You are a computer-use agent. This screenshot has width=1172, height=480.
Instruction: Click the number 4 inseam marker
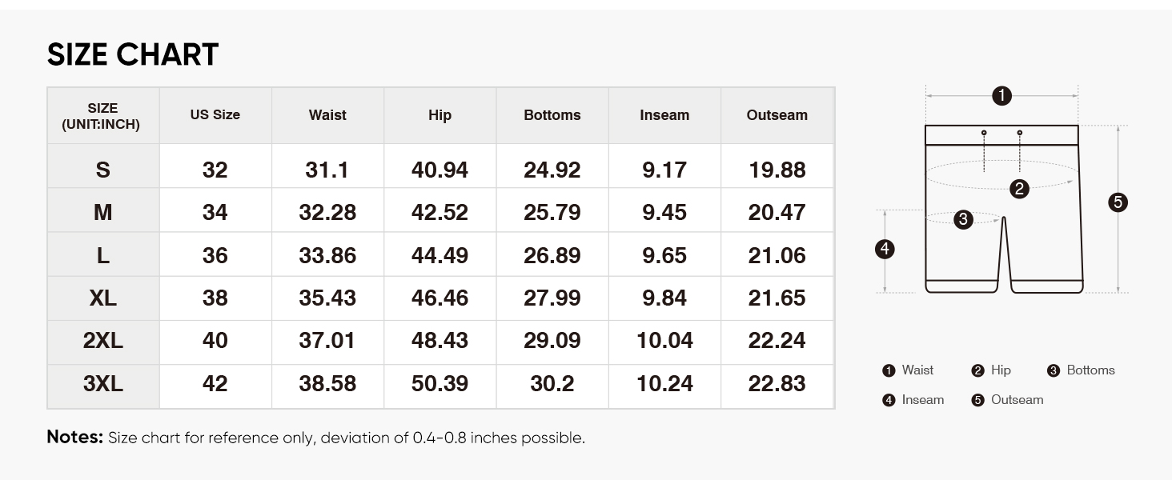coord(885,250)
